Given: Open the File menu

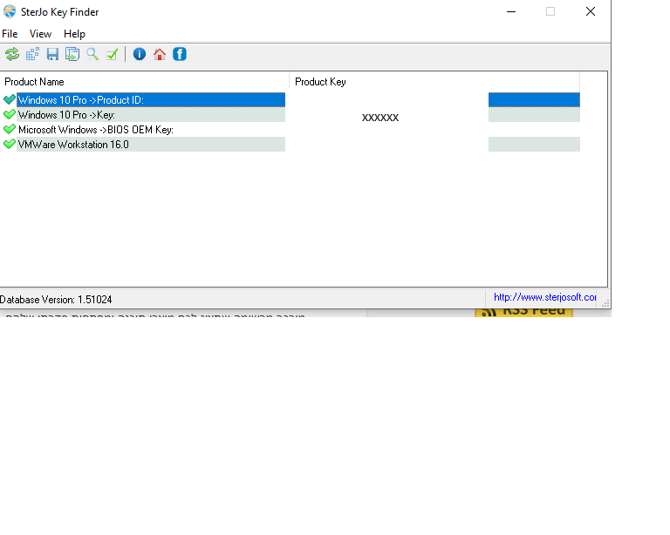Looking at the screenshot, I should click(x=10, y=34).
